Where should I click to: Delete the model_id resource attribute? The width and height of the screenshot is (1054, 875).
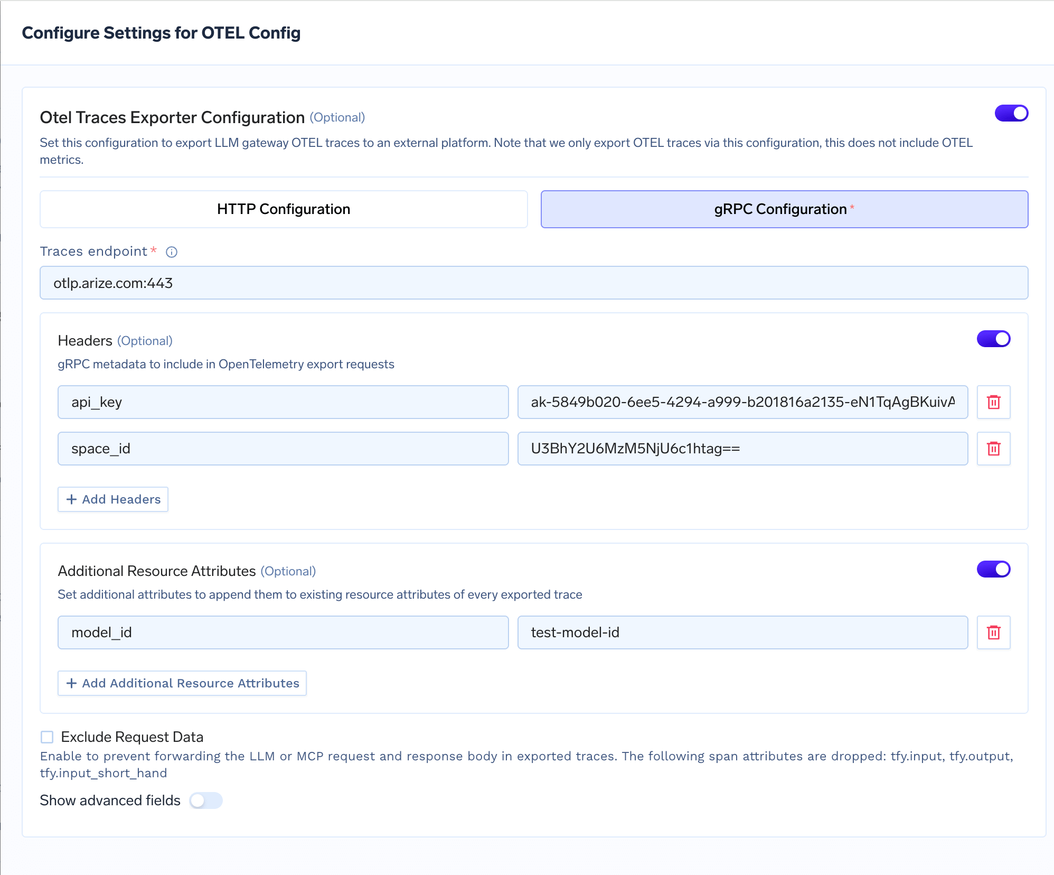coord(993,632)
